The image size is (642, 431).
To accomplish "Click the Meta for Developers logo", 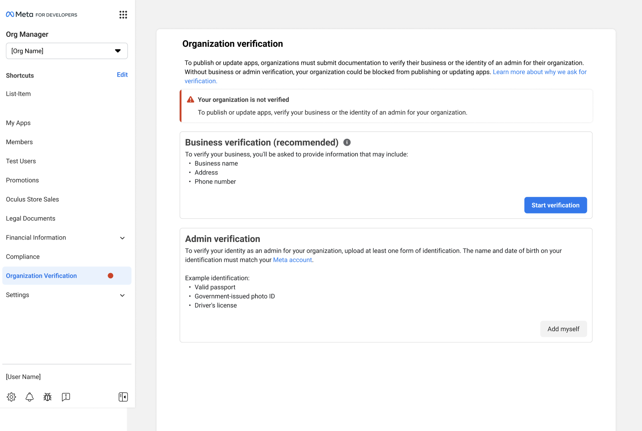I will pyautogui.click(x=41, y=15).
